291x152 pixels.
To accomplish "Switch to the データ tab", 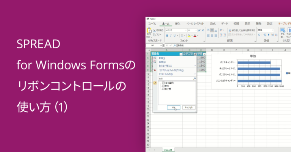I will click(x=224, y=24).
